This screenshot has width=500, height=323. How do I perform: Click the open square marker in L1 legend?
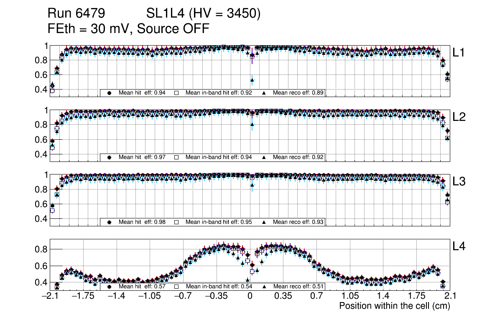point(176,93)
